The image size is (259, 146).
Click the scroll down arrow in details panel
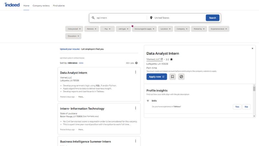click(x=254, y=116)
